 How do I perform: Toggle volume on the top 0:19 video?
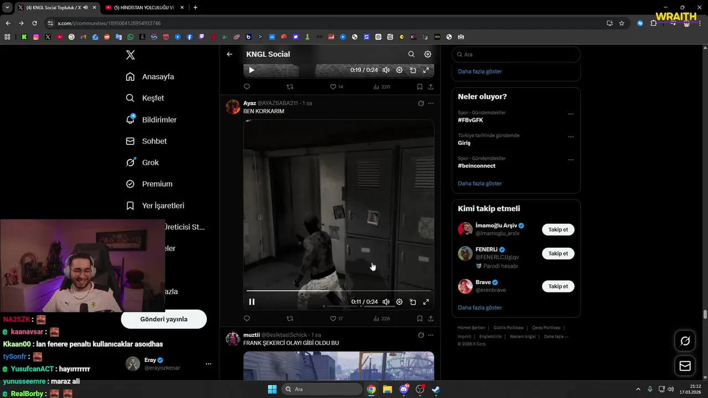tap(386, 70)
